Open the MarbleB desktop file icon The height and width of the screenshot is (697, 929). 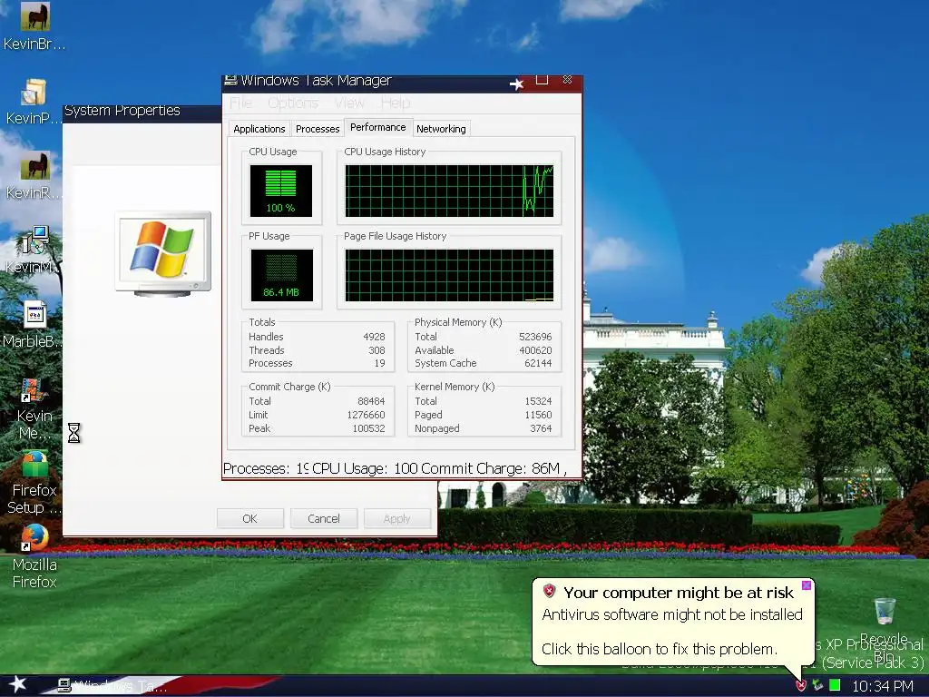(x=35, y=315)
